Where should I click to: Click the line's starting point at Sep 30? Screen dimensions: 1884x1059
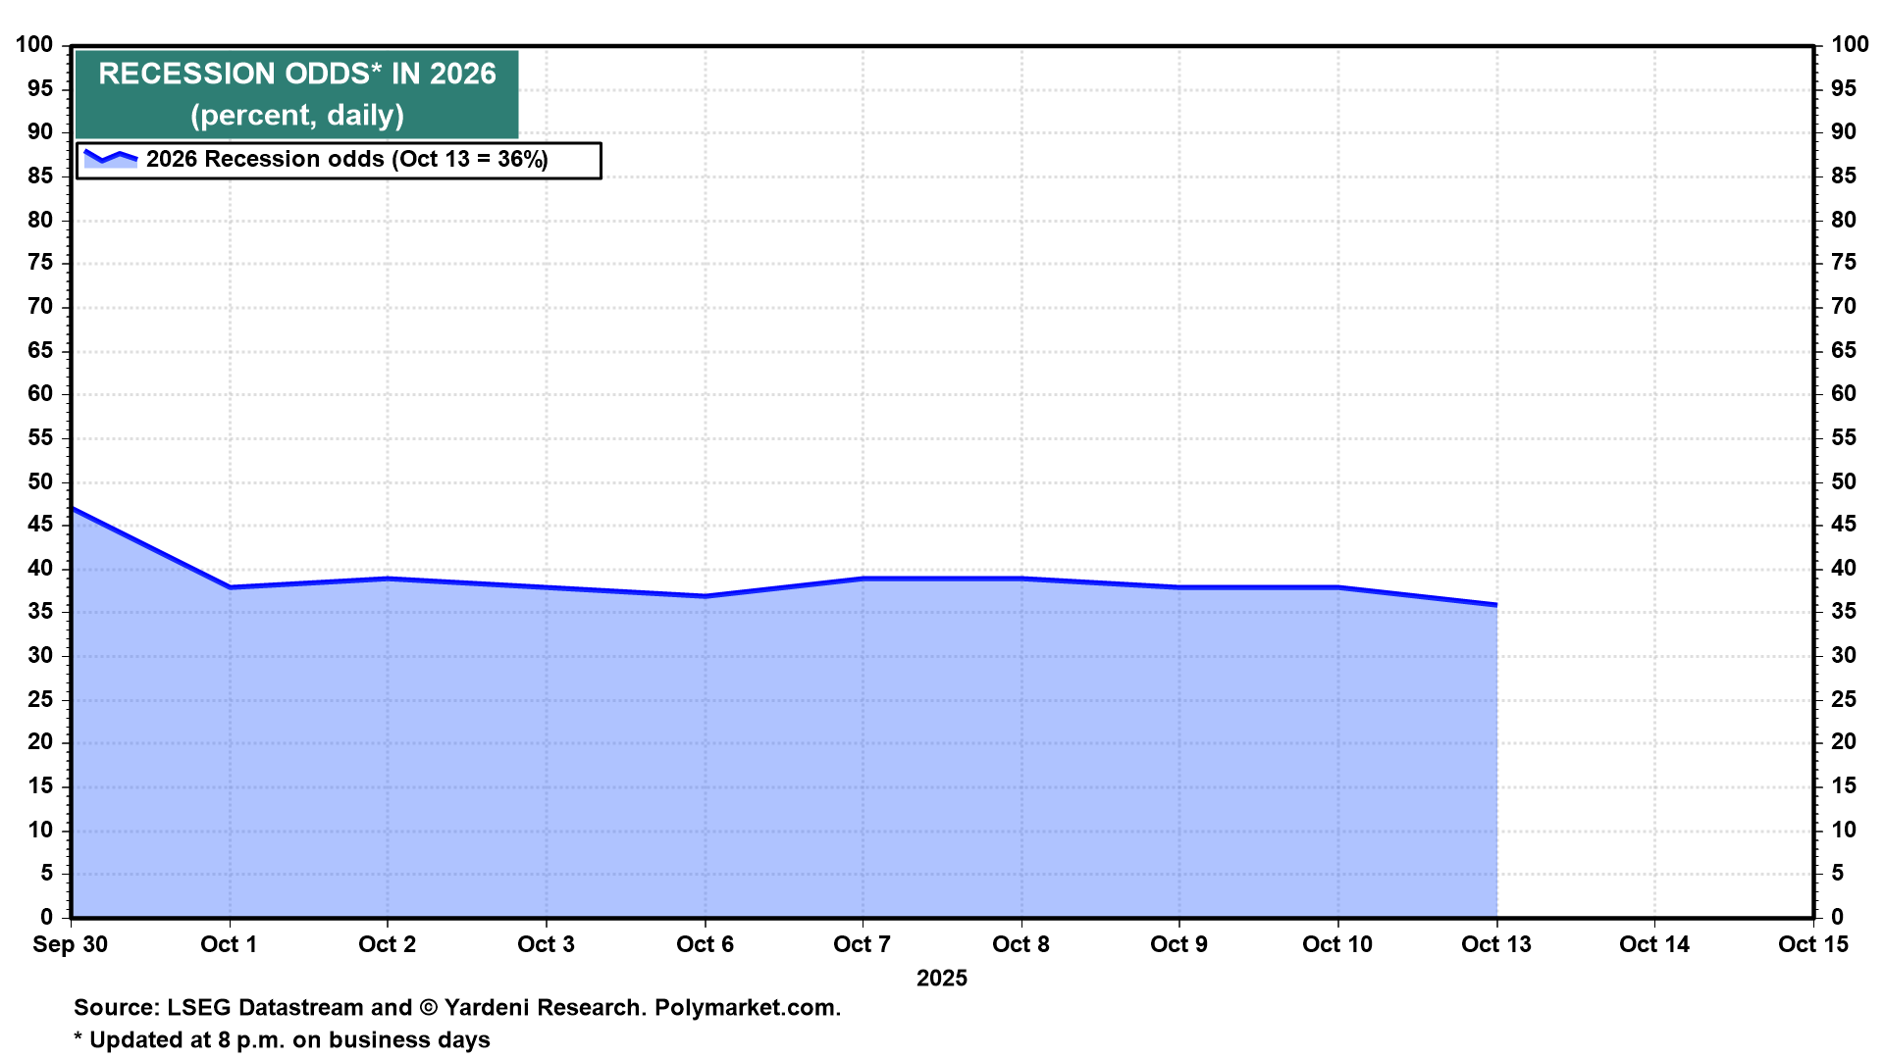[x=74, y=509]
